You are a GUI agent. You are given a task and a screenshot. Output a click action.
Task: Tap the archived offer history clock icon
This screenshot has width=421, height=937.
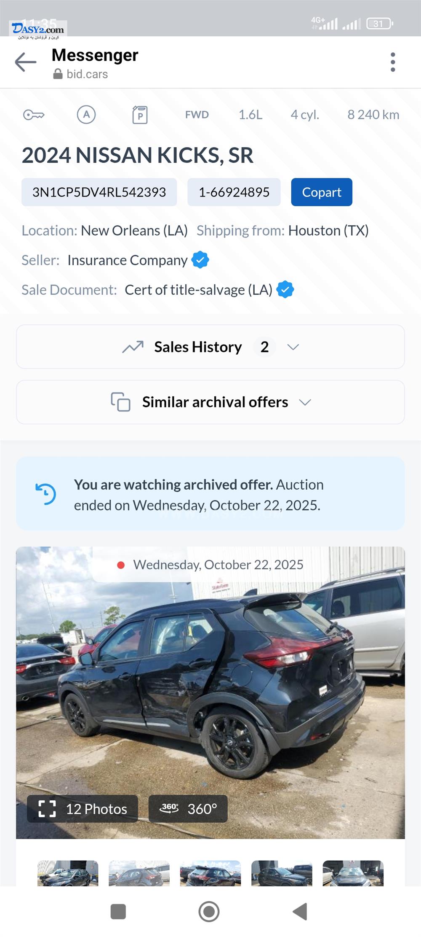pyautogui.click(x=45, y=494)
